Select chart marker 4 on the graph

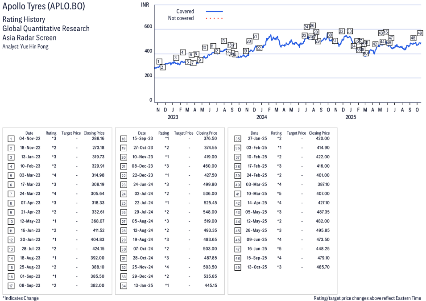182,52
